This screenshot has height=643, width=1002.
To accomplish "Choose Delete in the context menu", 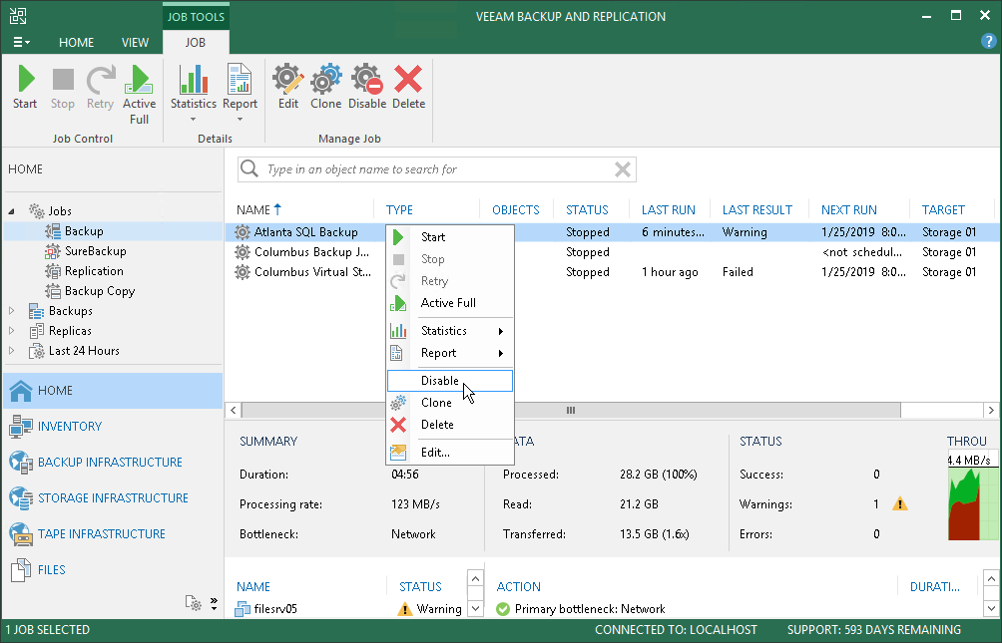I will tap(450, 424).
